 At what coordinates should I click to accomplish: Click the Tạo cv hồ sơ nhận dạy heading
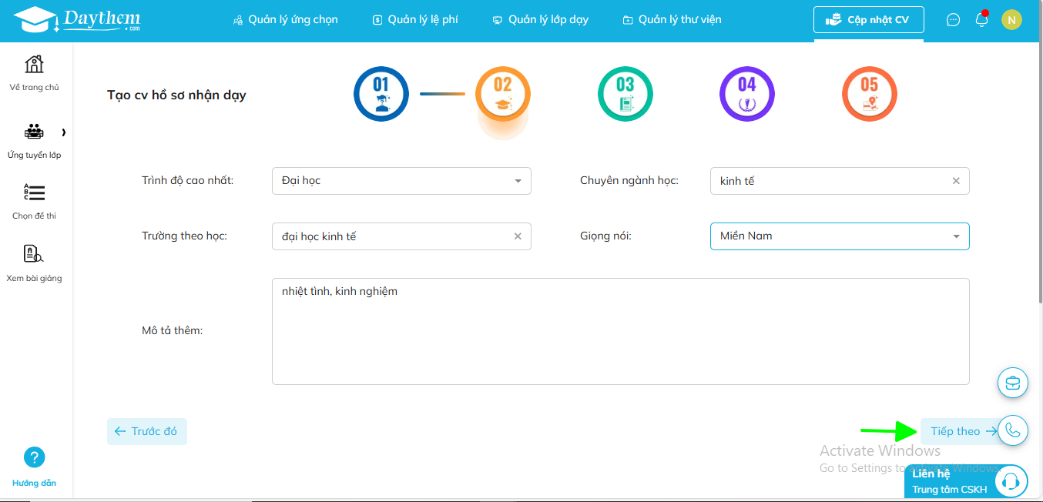click(x=176, y=95)
